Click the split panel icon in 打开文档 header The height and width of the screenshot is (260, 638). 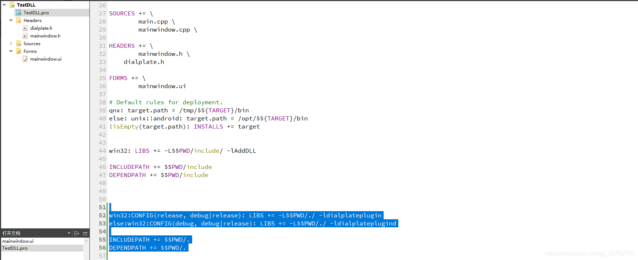coord(77,233)
